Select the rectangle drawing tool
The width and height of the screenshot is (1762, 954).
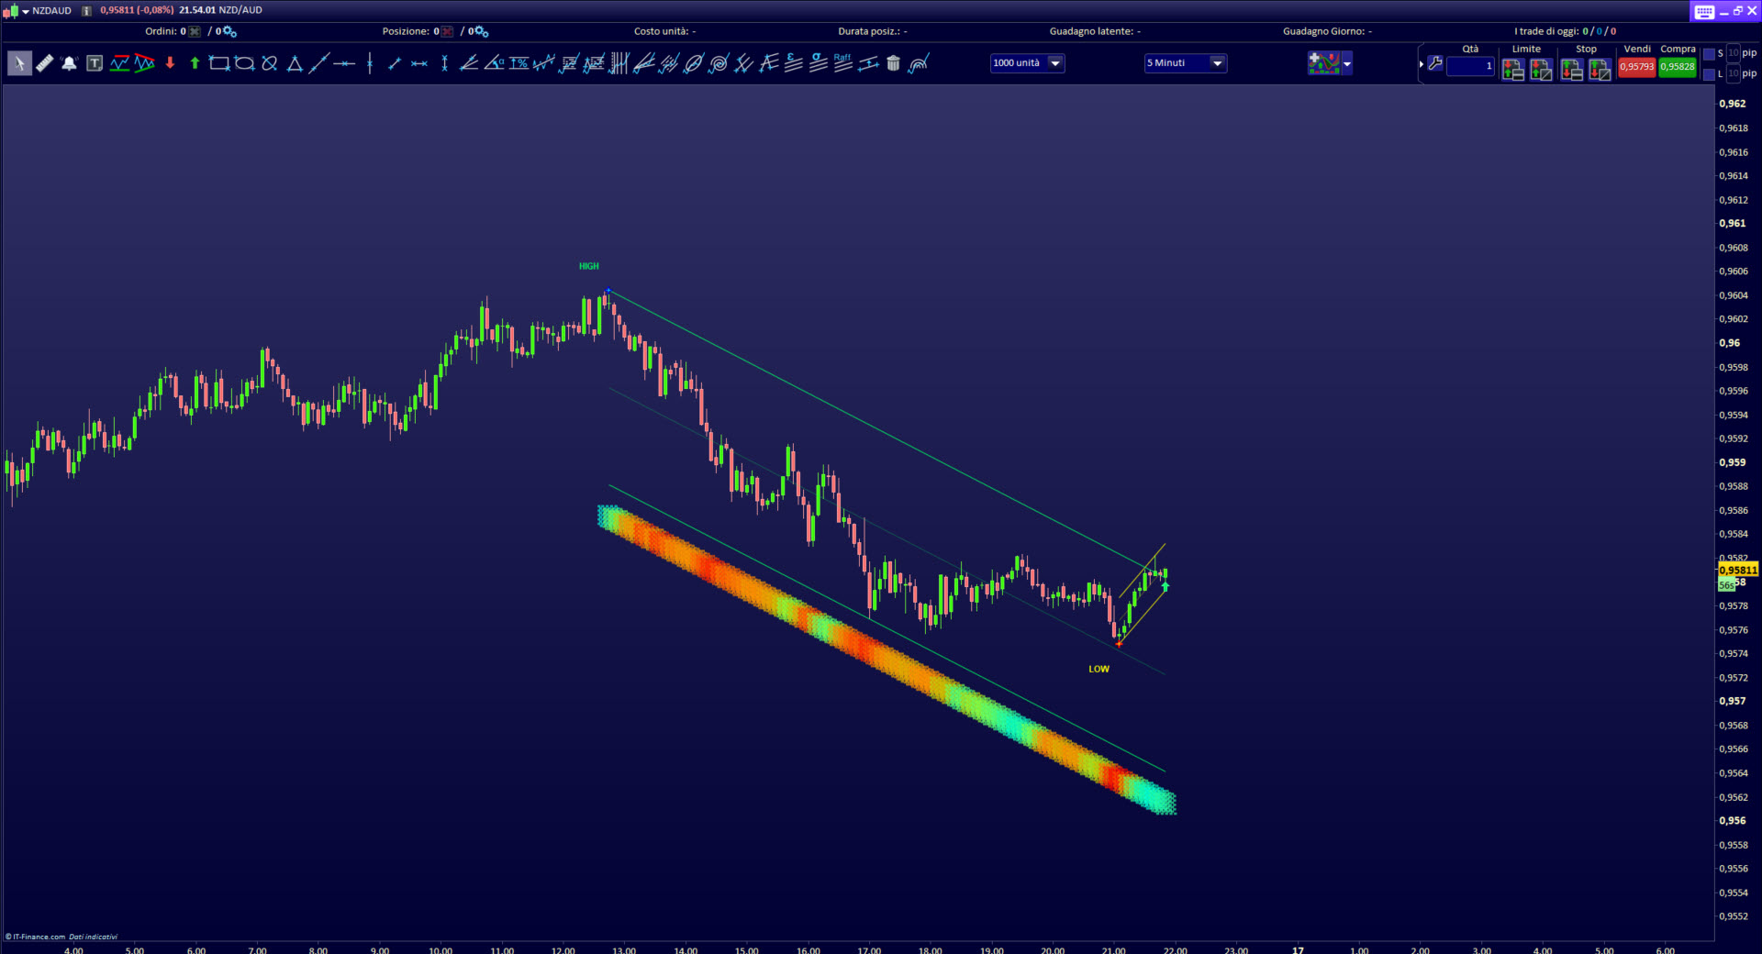coord(219,63)
